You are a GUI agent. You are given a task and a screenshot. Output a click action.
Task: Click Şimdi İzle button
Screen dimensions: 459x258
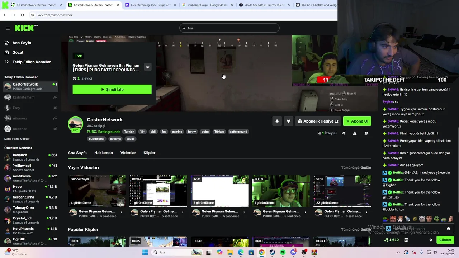[112, 89]
